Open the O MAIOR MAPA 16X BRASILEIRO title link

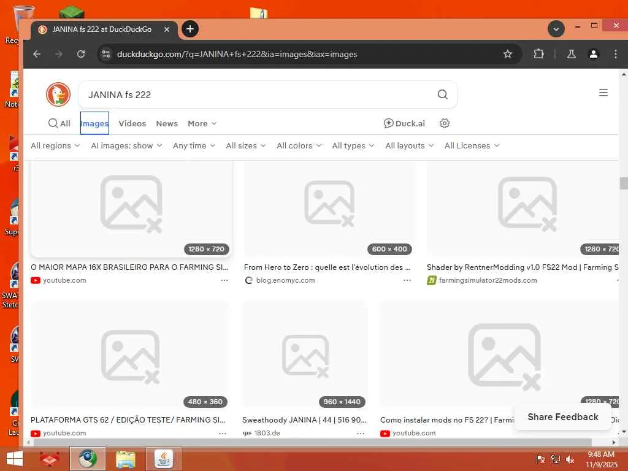click(129, 267)
